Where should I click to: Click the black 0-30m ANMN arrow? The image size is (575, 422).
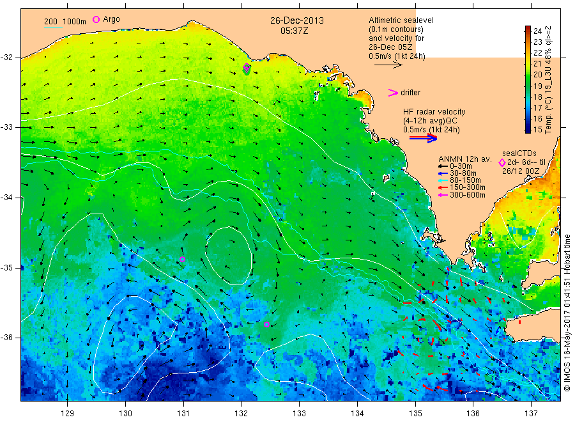pyautogui.click(x=443, y=166)
